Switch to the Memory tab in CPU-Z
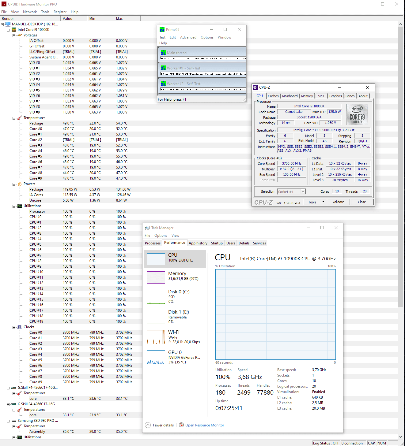 click(x=307, y=96)
